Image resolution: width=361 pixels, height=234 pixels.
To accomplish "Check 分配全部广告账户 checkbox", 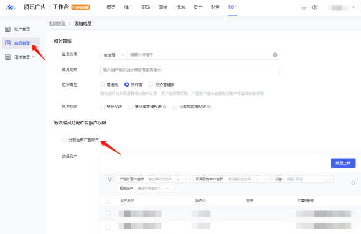I will (x=64, y=140).
